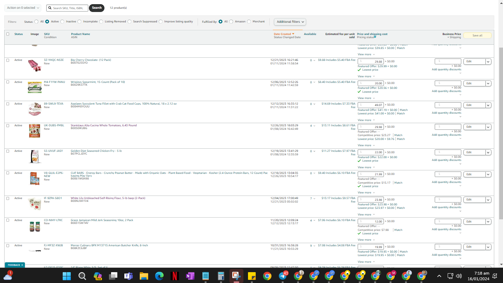The image size is (503, 283).
Task: Check the select-all checkbox in table header
Action: (x=8, y=34)
